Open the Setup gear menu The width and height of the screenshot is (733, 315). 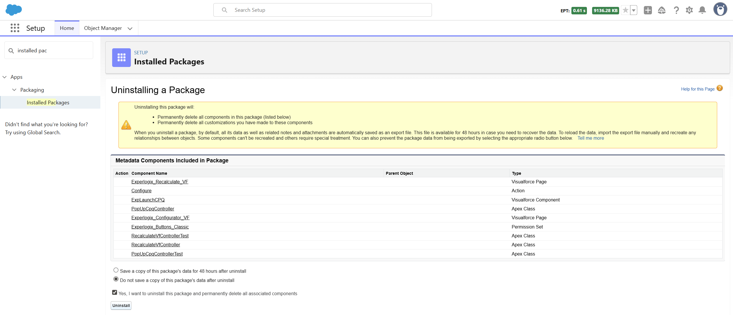pos(689,10)
